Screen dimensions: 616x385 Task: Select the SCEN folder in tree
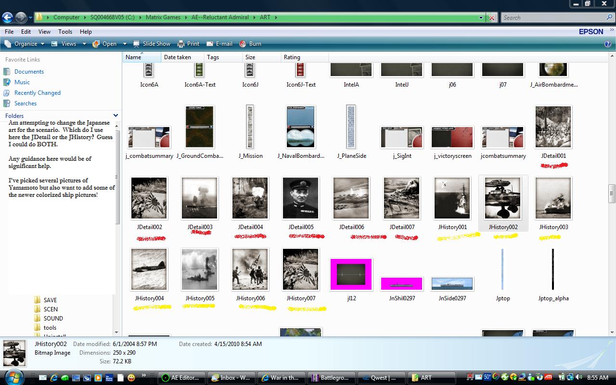pyautogui.click(x=51, y=309)
